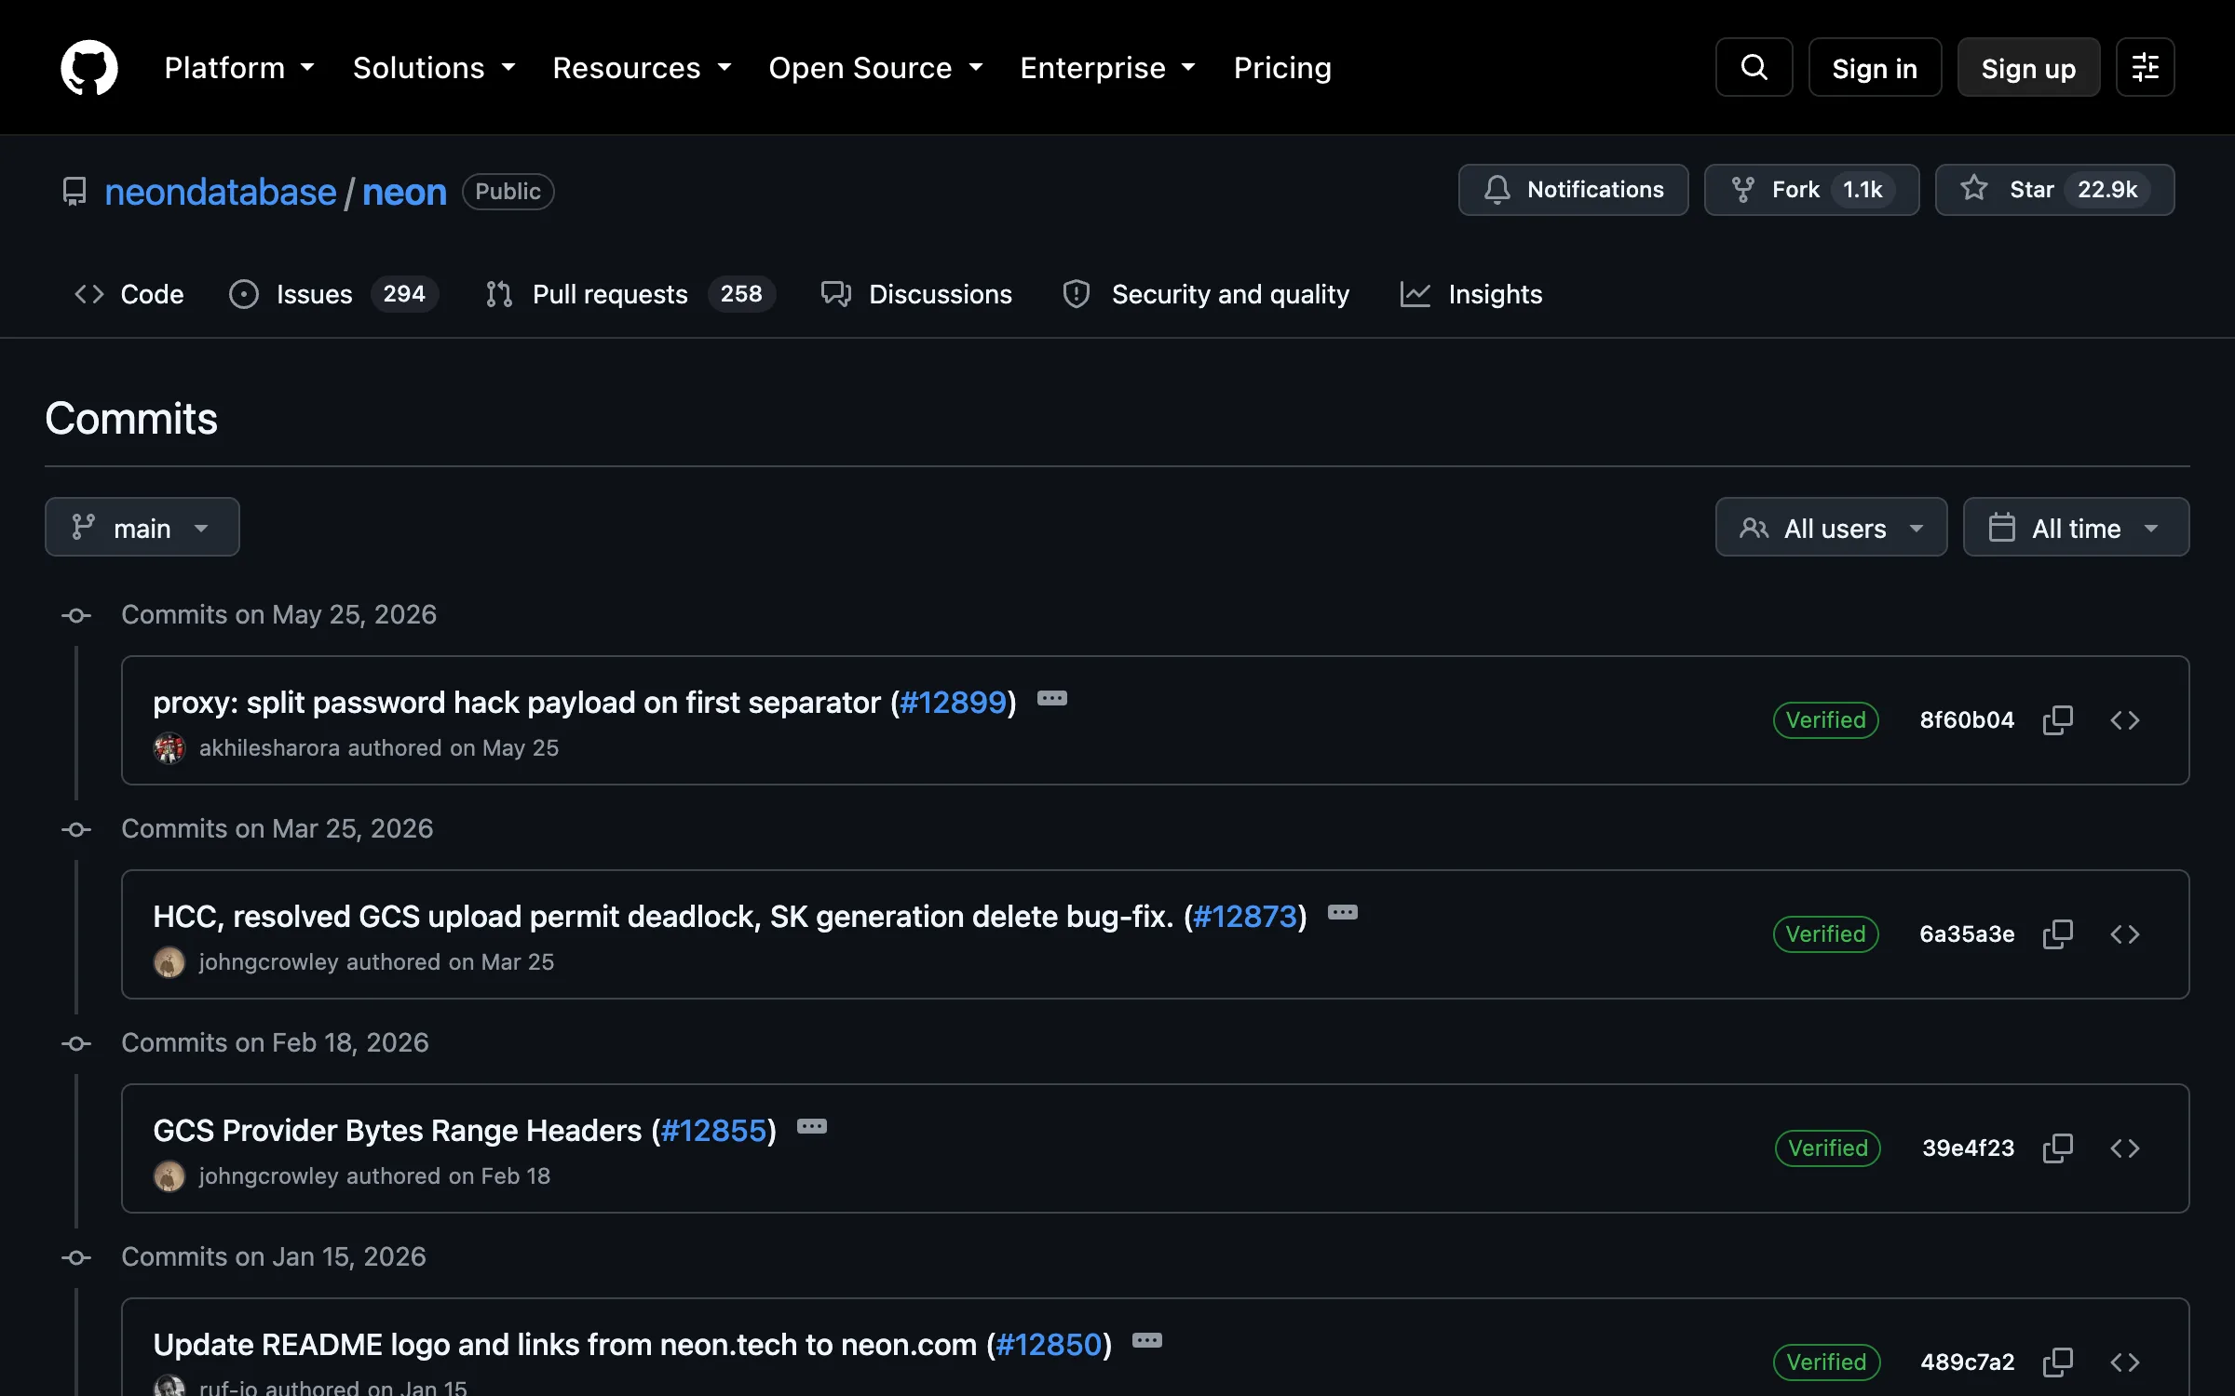Browse repository at commit 489c7a2

click(2125, 1362)
